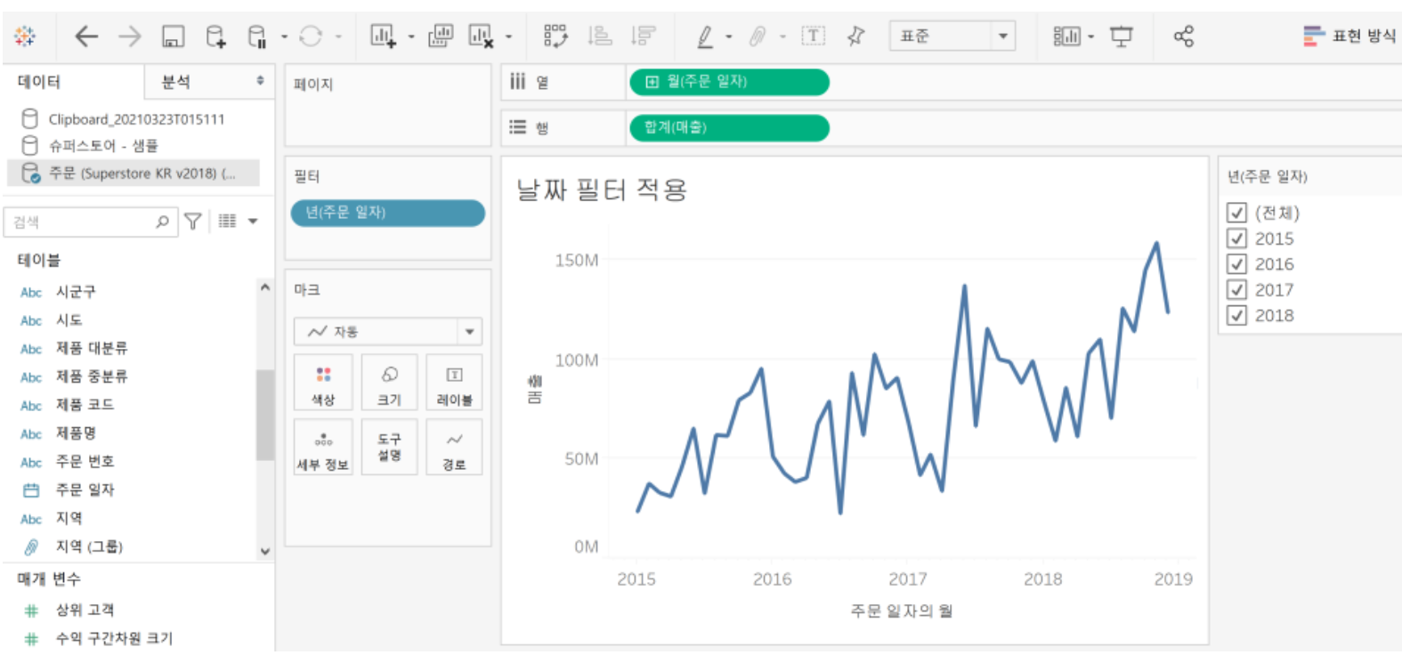The height and width of the screenshot is (655, 1402).
Task: Open the 분석 tab selector arrows
Action: click(260, 81)
